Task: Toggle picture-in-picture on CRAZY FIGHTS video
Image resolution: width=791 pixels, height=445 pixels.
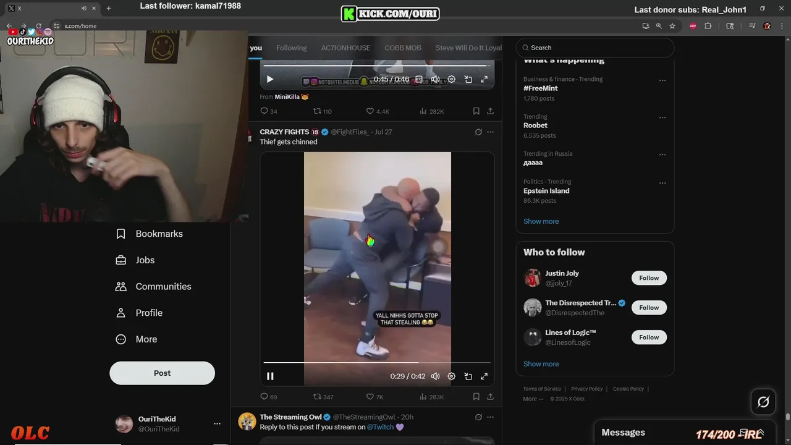Action: pos(468,376)
